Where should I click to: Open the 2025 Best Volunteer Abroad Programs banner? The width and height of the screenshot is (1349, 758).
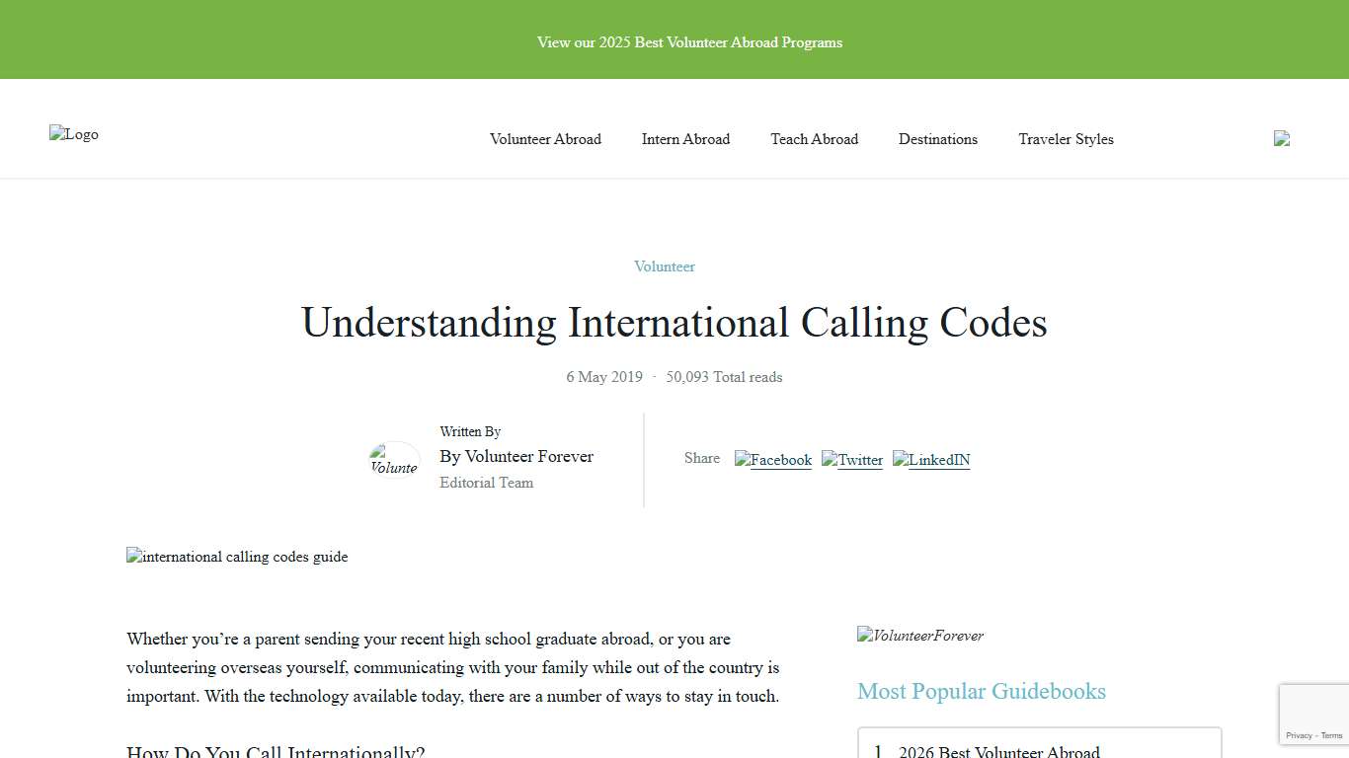click(689, 42)
